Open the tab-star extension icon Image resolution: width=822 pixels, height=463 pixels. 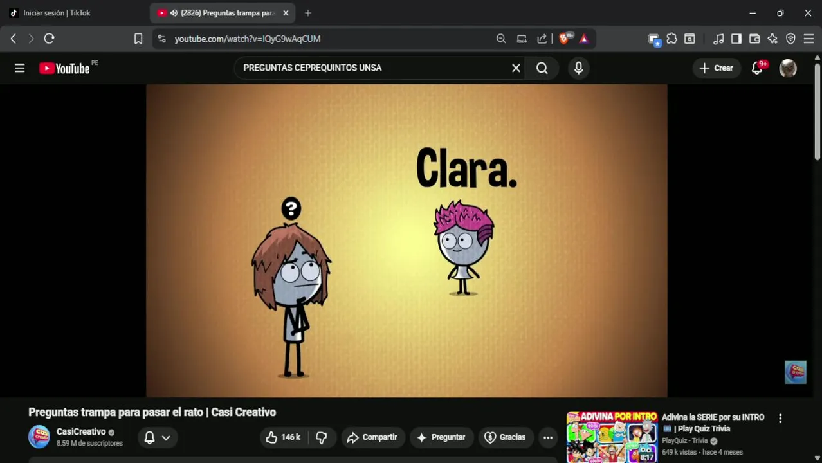click(x=654, y=39)
